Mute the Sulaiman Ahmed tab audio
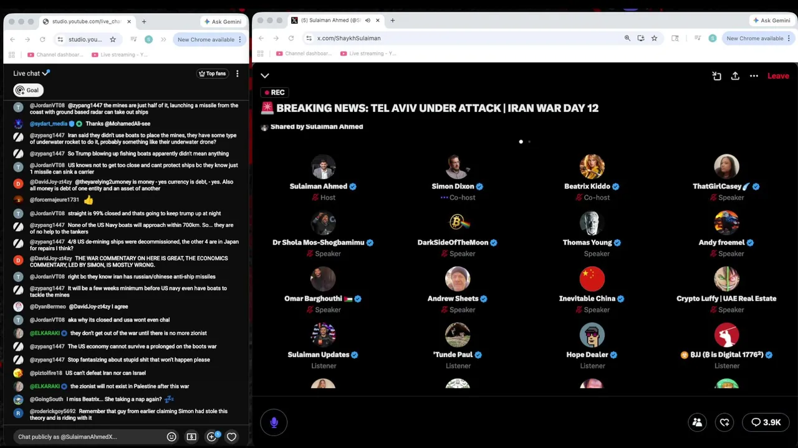798x448 pixels. pyautogui.click(x=368, y=21)
